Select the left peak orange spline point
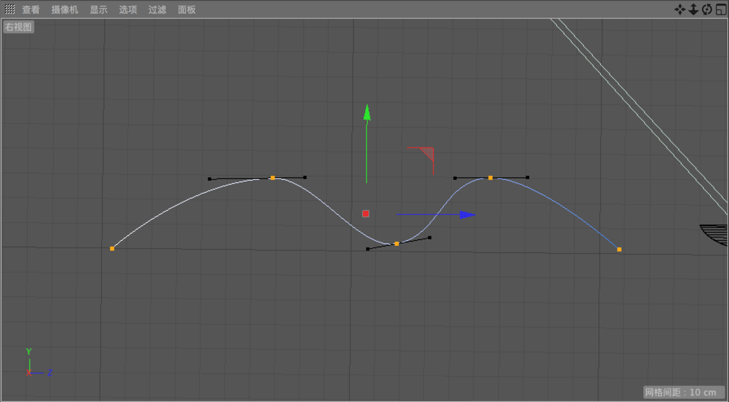 273,177
